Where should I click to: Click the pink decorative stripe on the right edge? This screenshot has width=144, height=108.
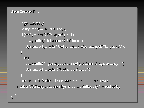(141, 92)
